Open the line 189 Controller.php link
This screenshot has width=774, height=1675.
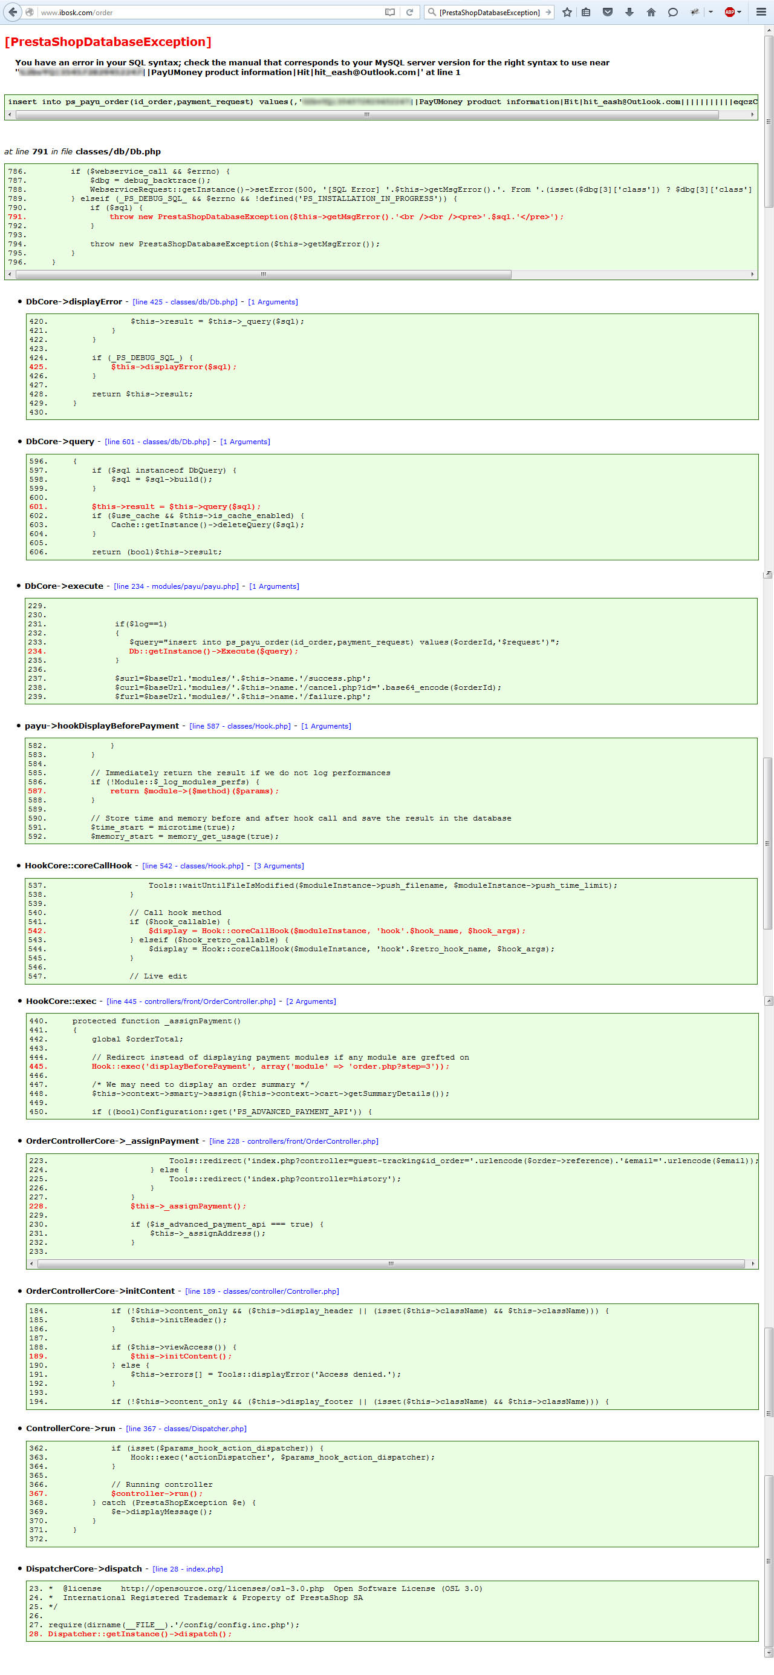pos(262,1291)
